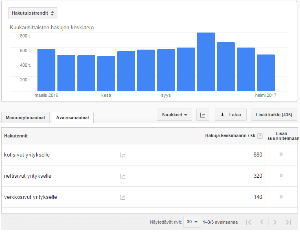Add kotisivut yritykselle to plan
This screenshot has height=233, width=300.
pos(281,155)
